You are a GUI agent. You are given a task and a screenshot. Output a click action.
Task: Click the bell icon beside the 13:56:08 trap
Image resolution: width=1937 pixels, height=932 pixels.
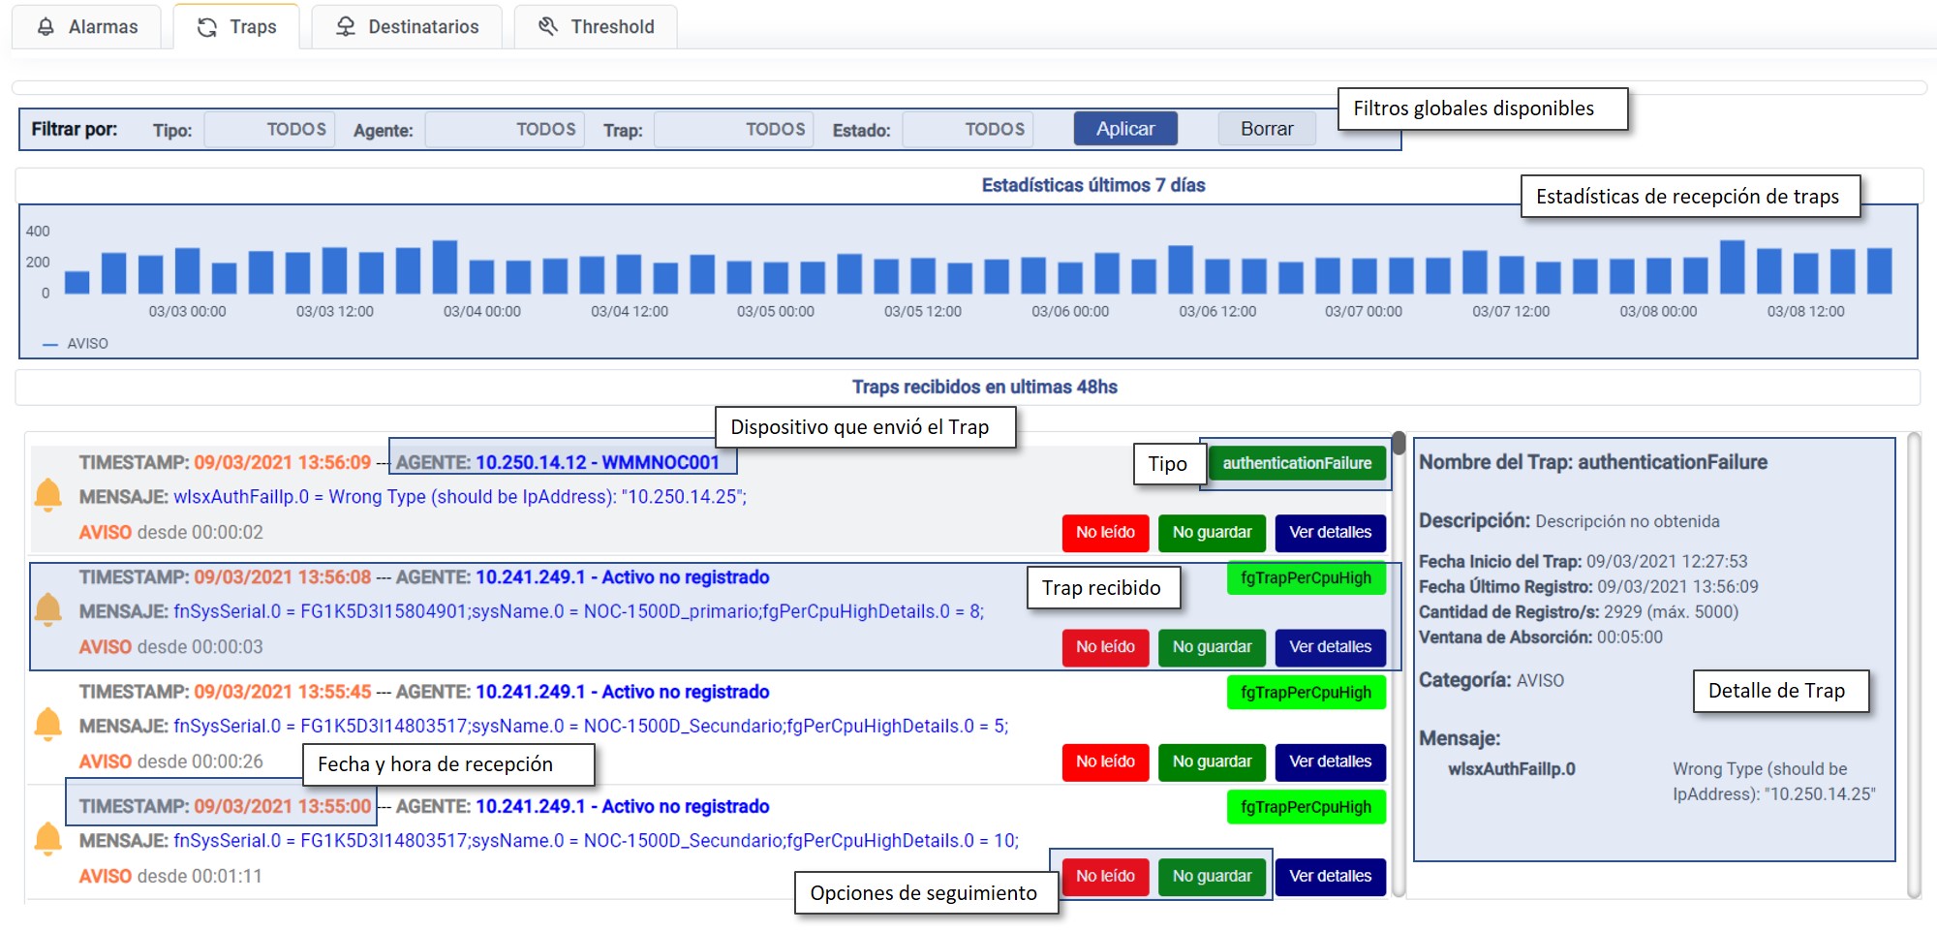coord(47,610)
